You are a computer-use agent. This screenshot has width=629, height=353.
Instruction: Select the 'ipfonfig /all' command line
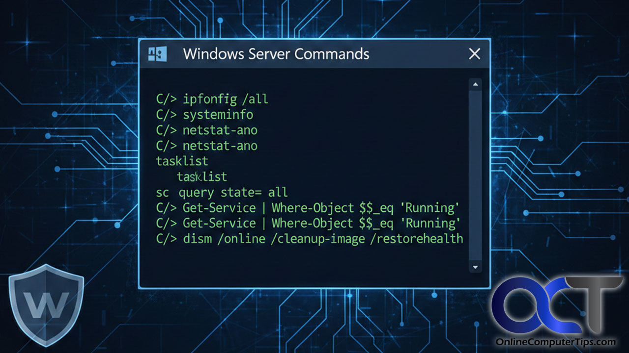212,99
